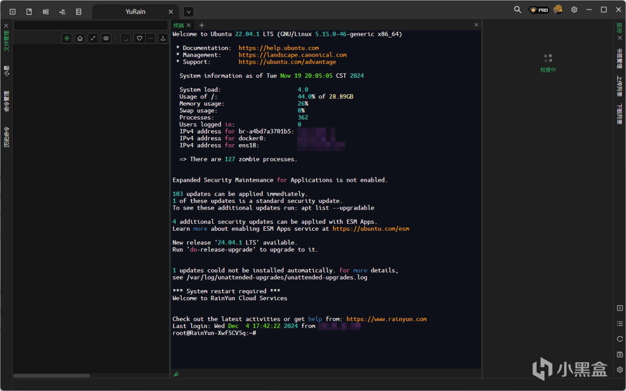This screenshot has width=626, height=391.
Task: Click the PRO crown badge
Action: 539,10
